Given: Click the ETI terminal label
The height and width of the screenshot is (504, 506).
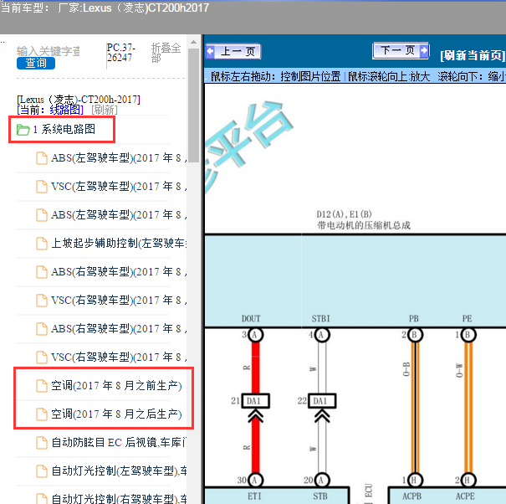Looking at the screenshot, I should (254, 496).
